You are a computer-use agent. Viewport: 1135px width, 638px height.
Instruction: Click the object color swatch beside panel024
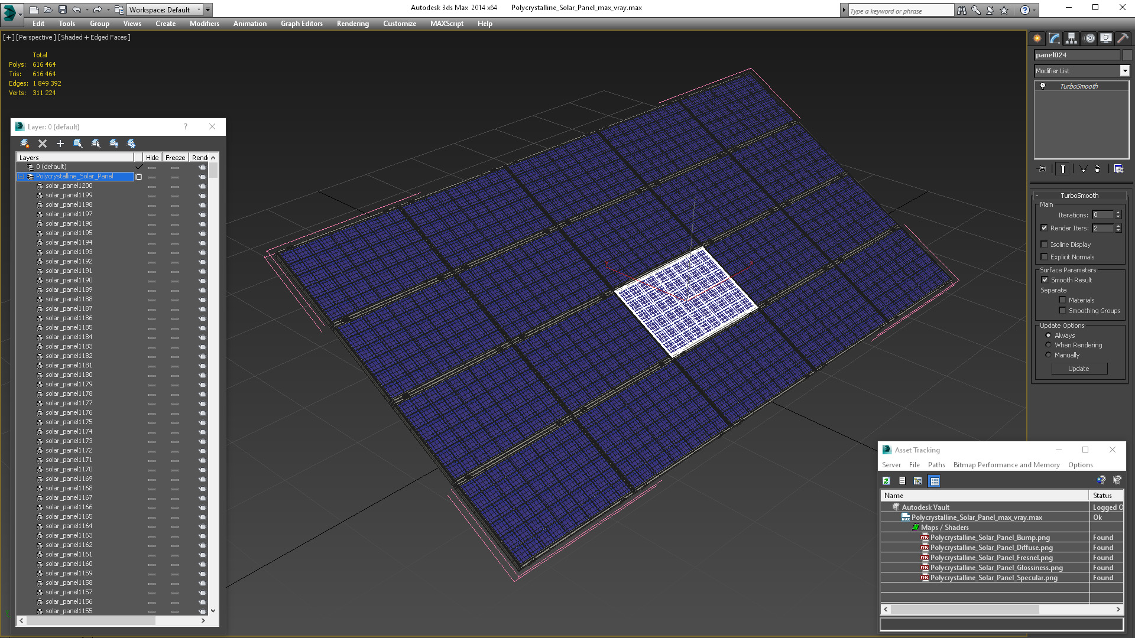[1127, 55]
